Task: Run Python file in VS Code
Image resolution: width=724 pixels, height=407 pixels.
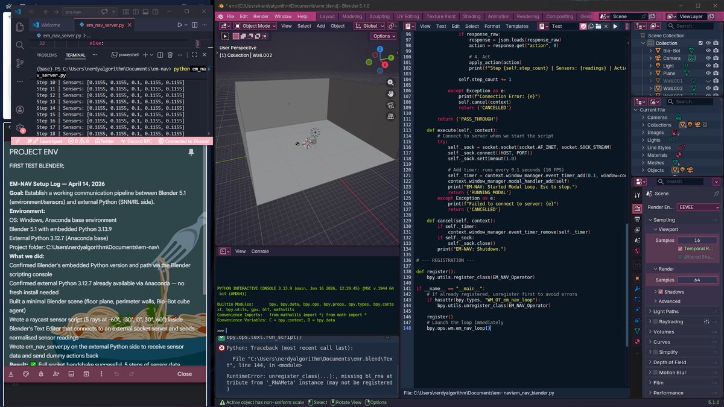Action: click(179, 25)
